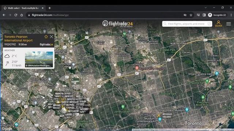Go back in browser history
This screenshot has height=131, width=234.
[x=4, y=15]
